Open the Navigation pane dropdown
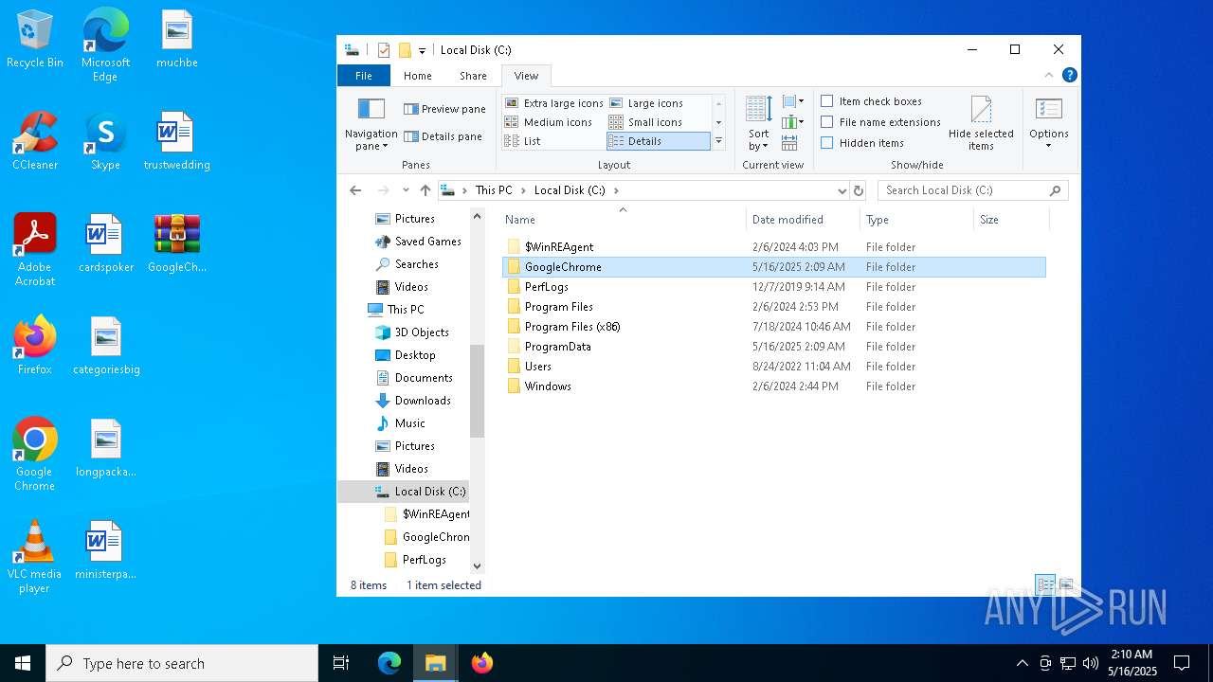1213x682 pixels. pos(371,124)
